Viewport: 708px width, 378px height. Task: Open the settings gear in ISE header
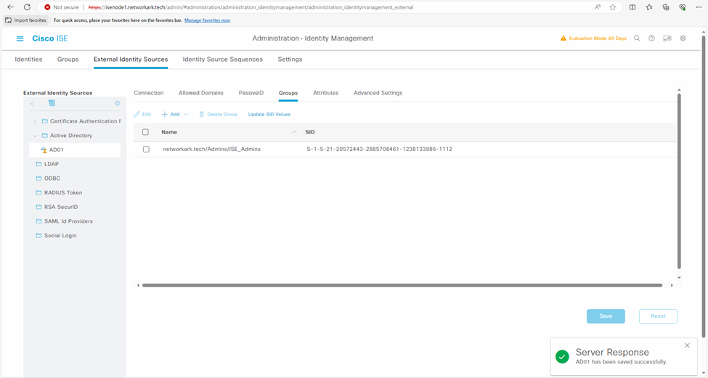[683, 38]
